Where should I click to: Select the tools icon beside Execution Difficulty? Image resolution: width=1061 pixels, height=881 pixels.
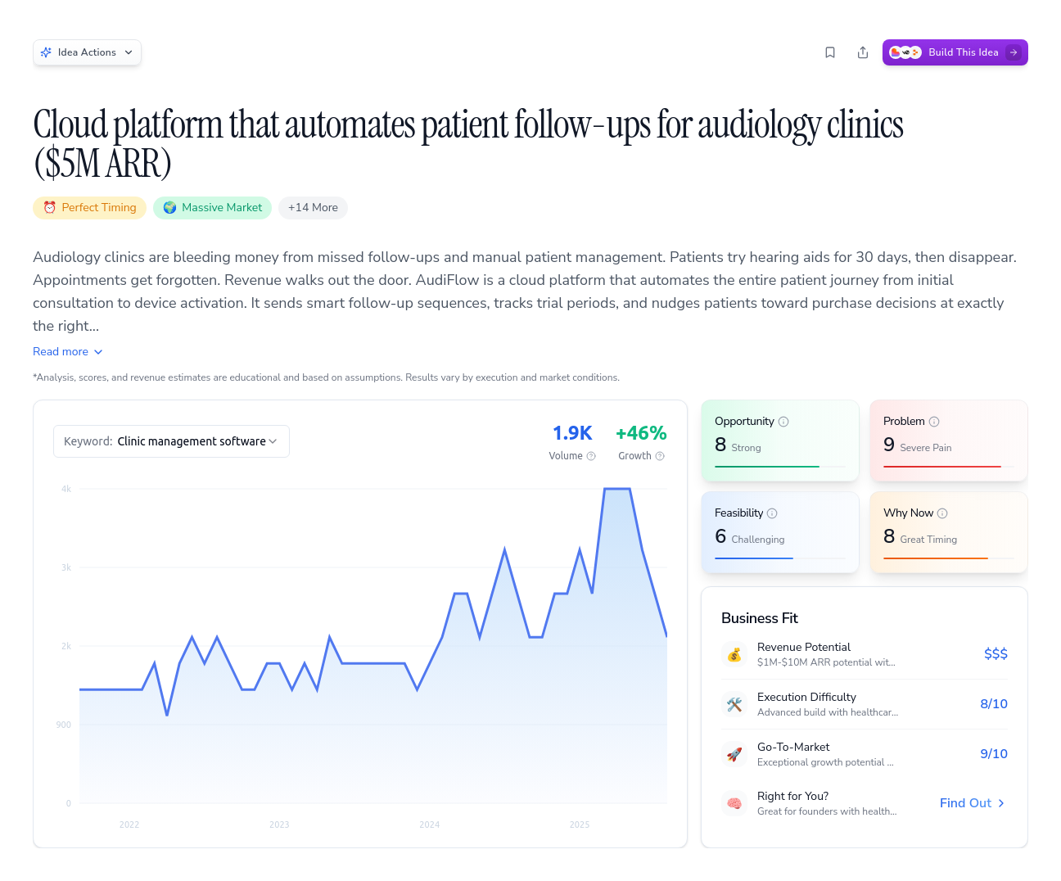coord(734,704)
